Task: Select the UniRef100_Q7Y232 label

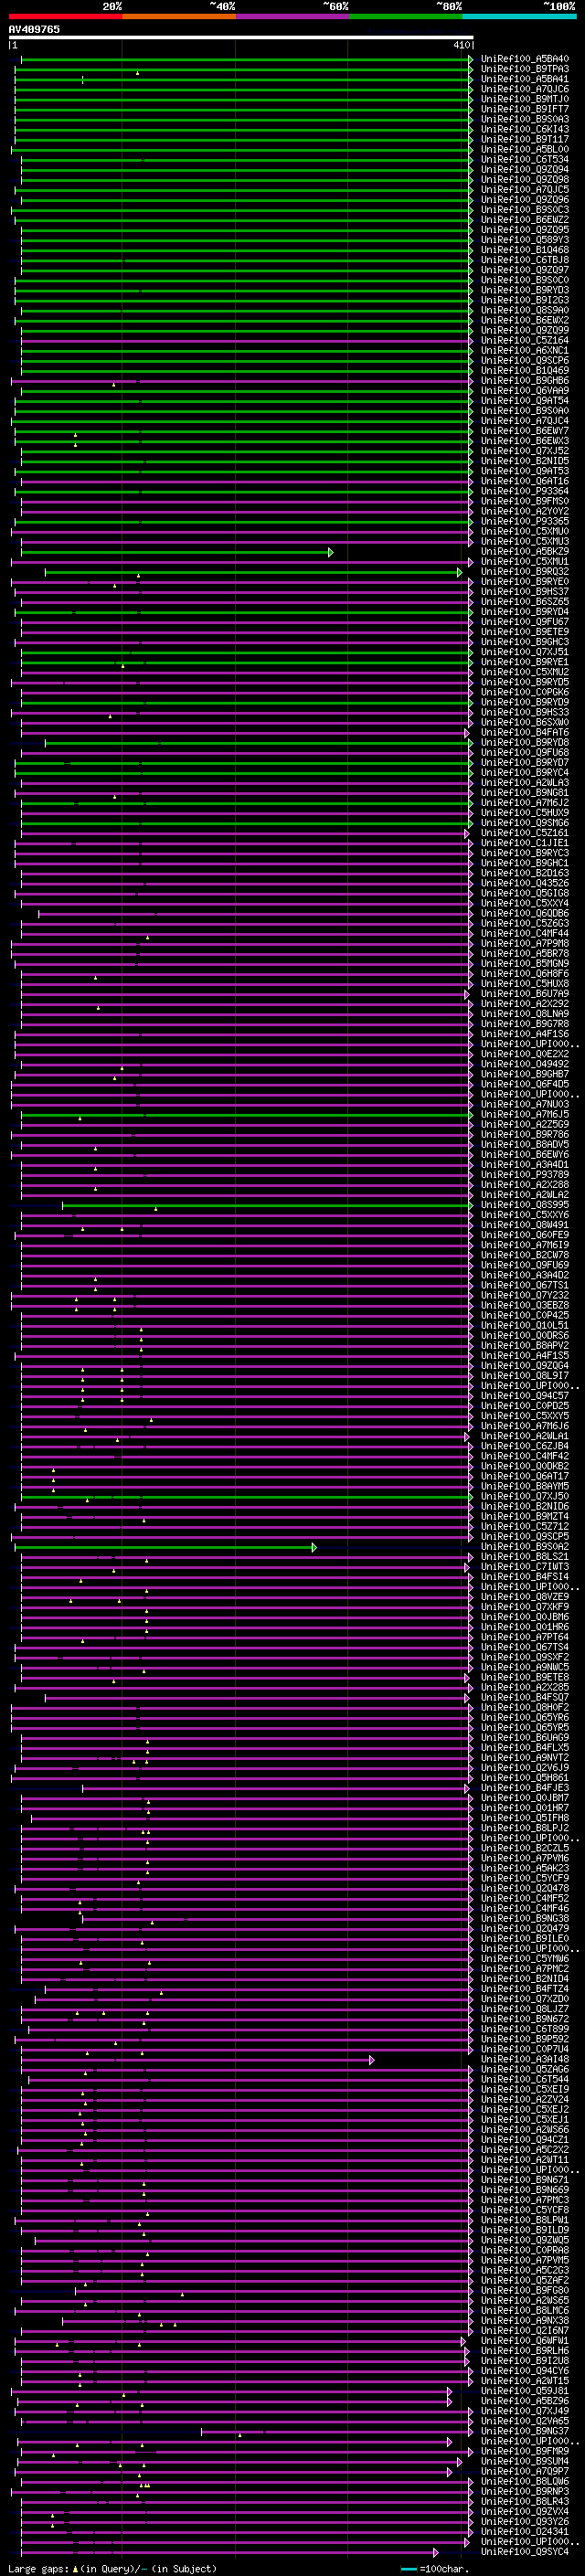Action: (x=525, y=1295)
